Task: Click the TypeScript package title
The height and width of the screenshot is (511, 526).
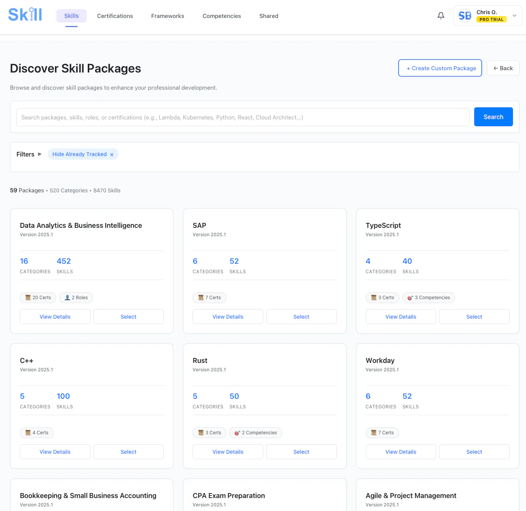Action: tap(383, 226)
